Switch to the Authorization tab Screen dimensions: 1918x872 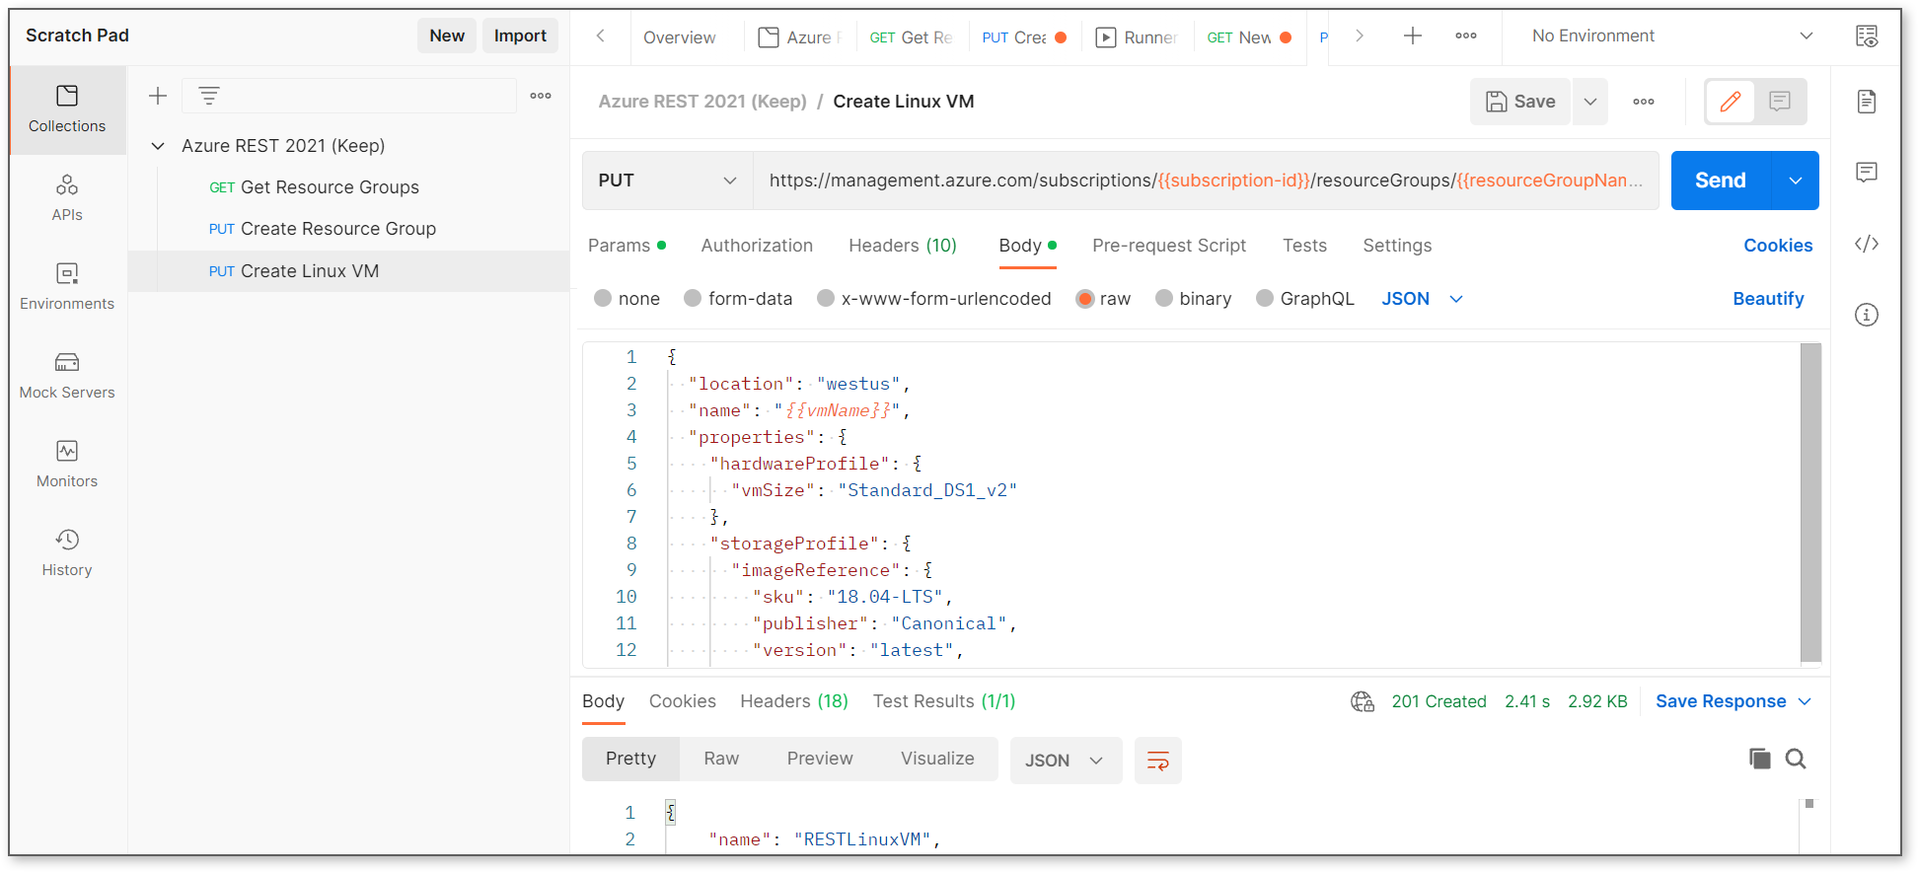757,246
